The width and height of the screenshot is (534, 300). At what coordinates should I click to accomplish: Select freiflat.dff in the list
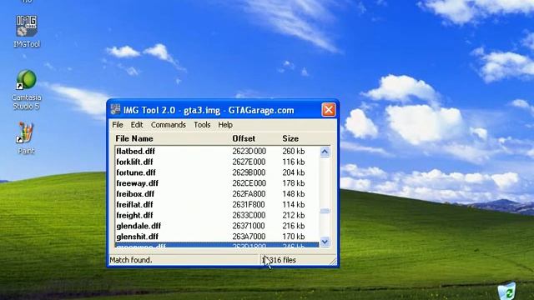click(217, 204)
